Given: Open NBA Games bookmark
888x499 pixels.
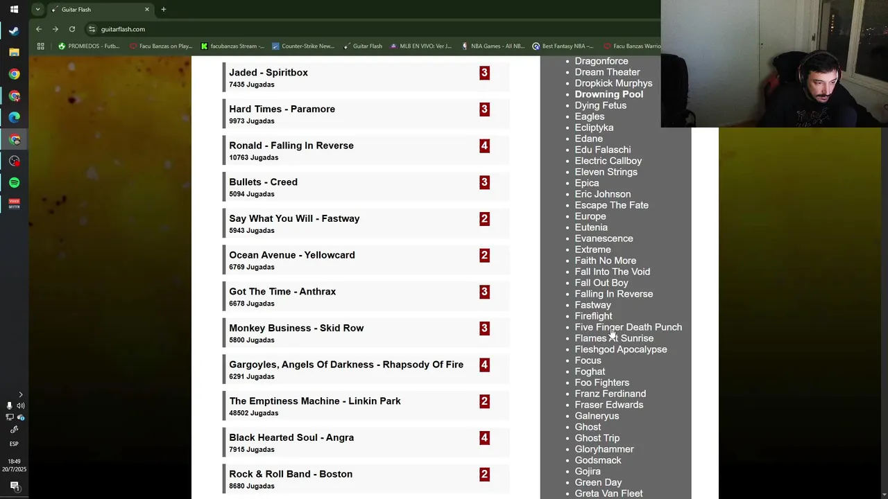Looking at the screenshot, I should (493, 46).
